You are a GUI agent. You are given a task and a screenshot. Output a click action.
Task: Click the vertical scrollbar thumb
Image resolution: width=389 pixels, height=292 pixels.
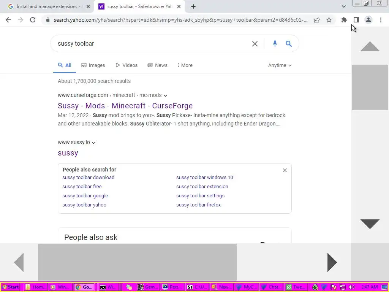point(370,87)
